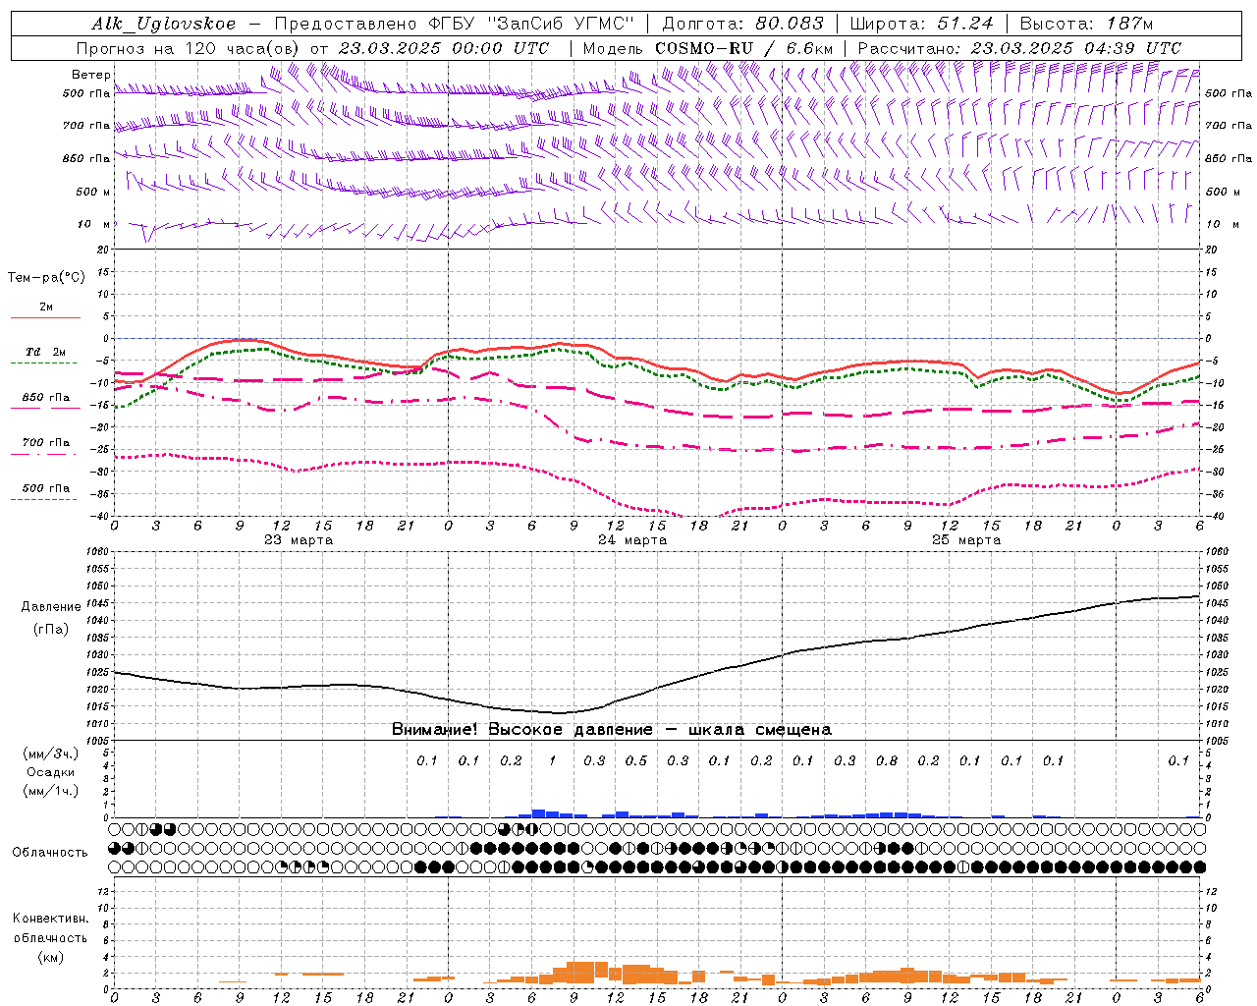Click the 'Рассчитано: 23.03.2025 04:39 UTC' timestamp
The height and width of the screenshot is (1006, 1257).
point(1019,48)
